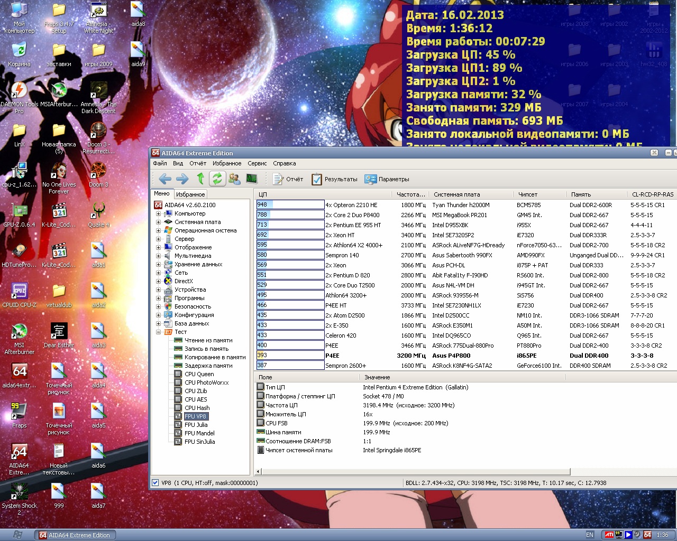
Task: Select the CPU Queen test item
Action: [194, 374]
